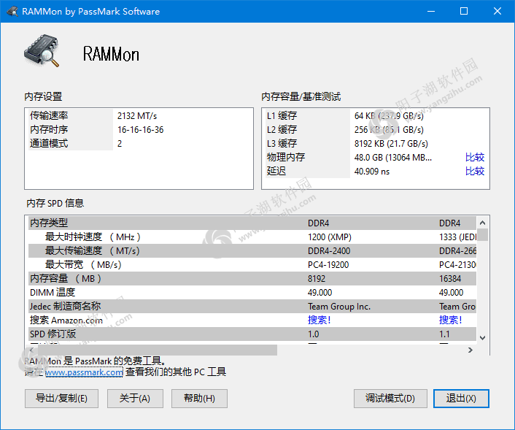Click 40.909 ns latency value
515x430 pixels.
point(372,172)
